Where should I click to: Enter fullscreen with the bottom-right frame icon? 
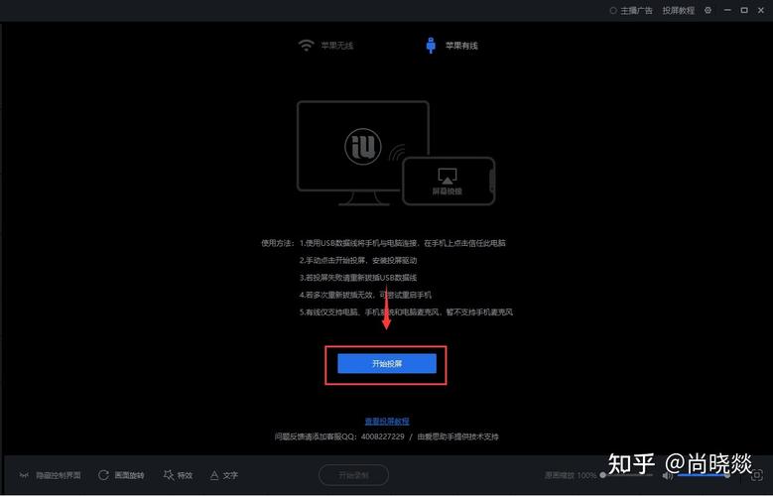click(756, 475)
